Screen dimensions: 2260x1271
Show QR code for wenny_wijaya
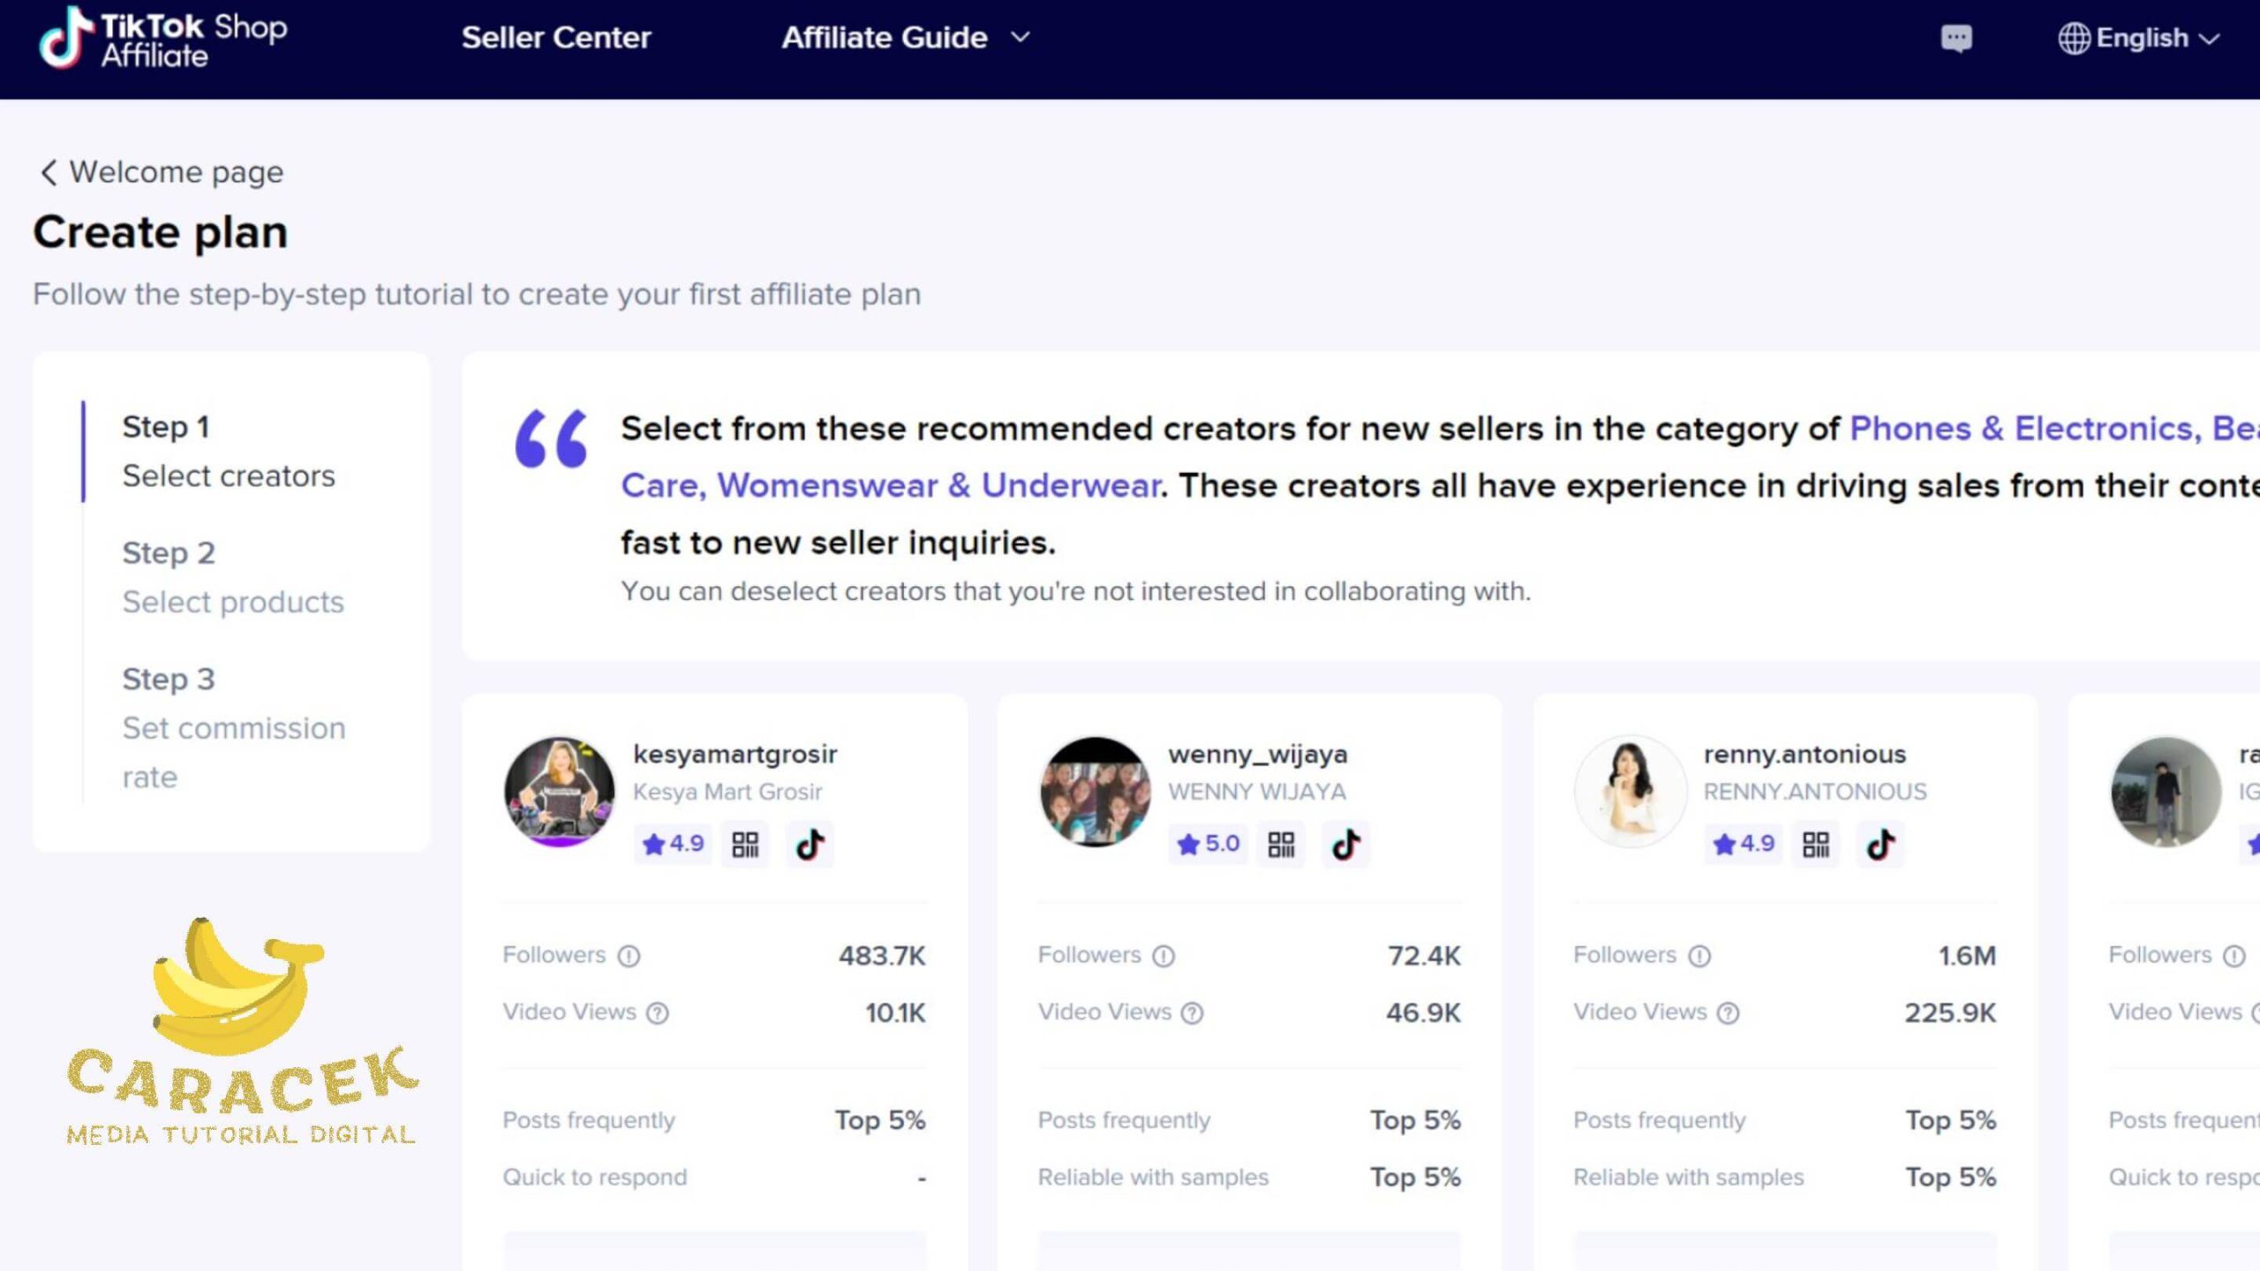click(1280, 845)
